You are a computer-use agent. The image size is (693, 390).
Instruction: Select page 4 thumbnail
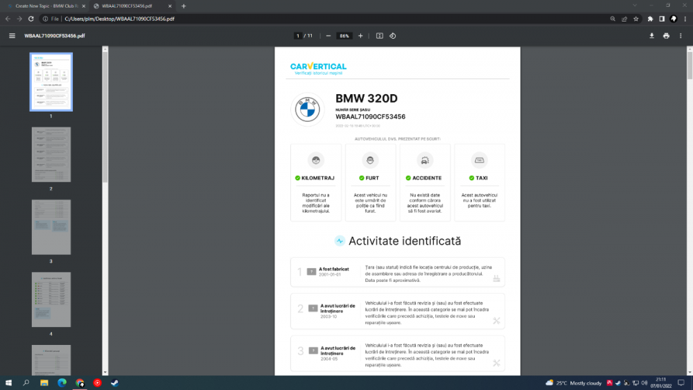coord(51,299)
